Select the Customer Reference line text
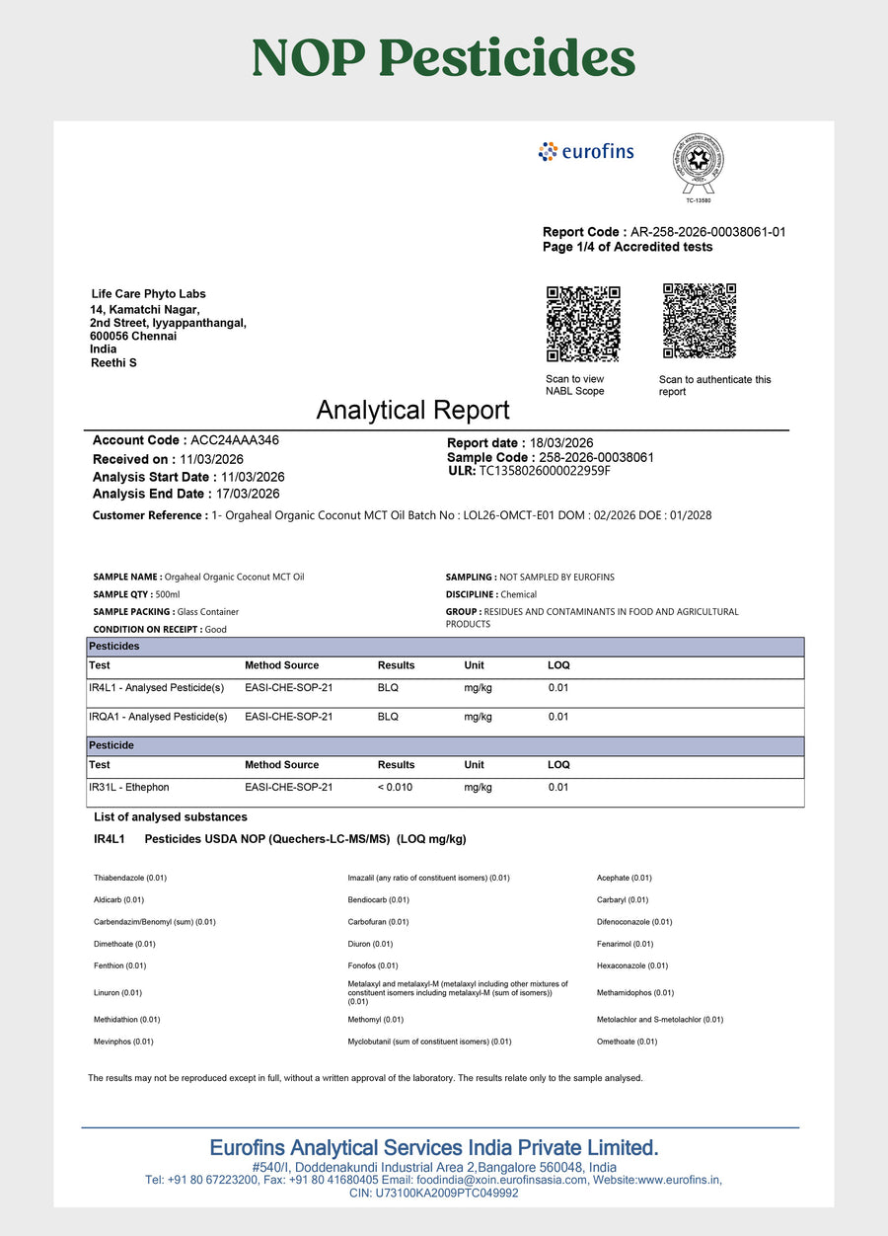This screenshot has height=1236, width=888. pos(402,515)
